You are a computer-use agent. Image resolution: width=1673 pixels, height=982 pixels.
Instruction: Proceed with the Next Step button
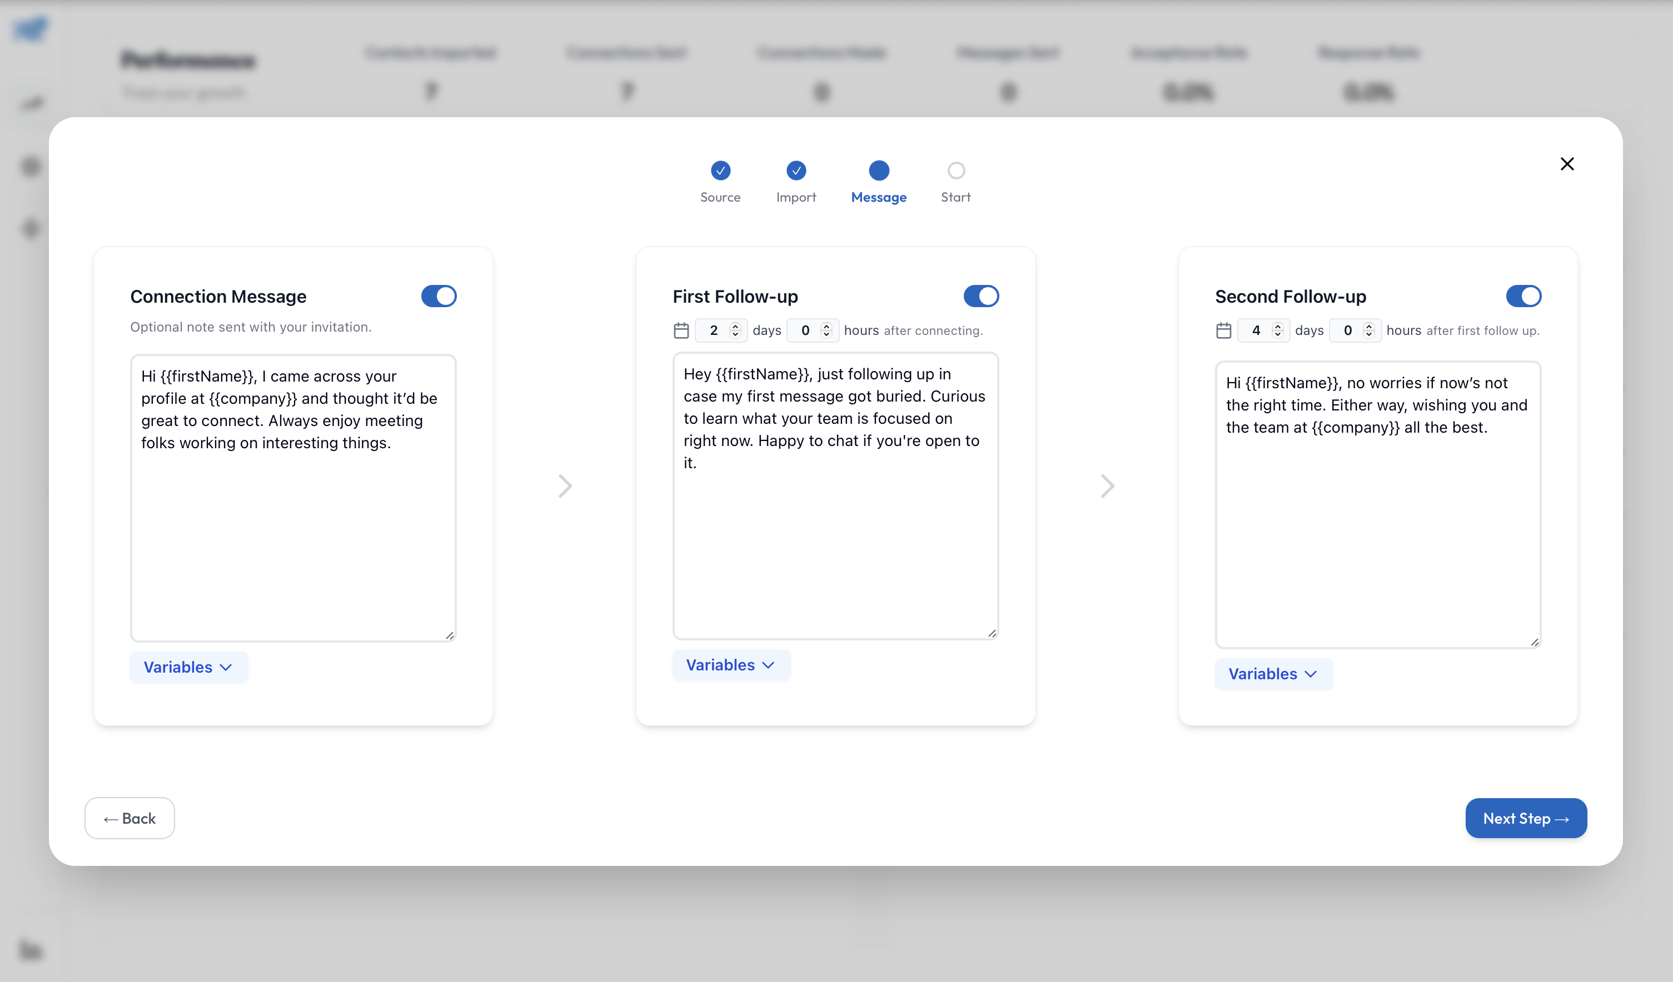[x=1526, y=818]
